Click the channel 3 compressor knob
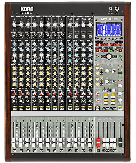 28,36
